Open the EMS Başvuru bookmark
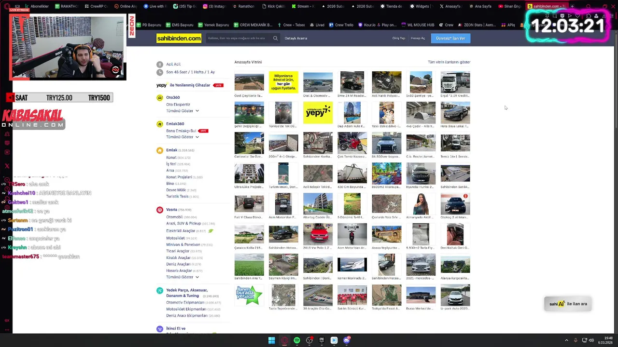The height and width of the screenshot is (347, 618). tap(180, 25)
